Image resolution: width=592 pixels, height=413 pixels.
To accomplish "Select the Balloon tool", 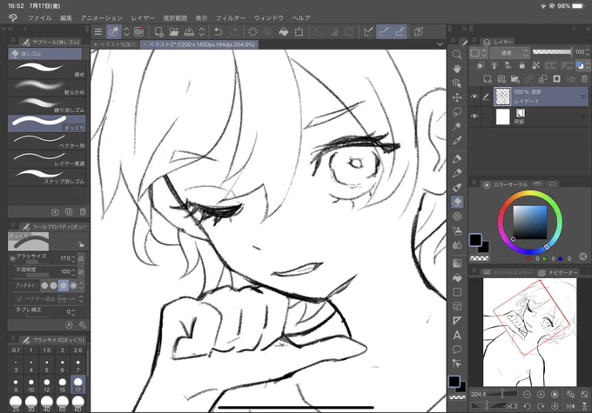I will pyautogui.click(x=457, y=350).
